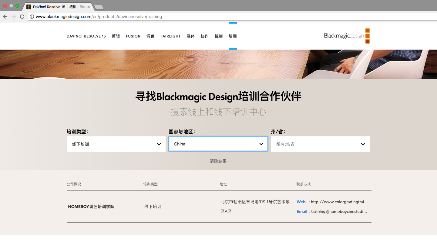The height and width of the screenshot is (241, 437).
Task: Open the 国家与地区 China dropdown
Action: coord(218,144)
